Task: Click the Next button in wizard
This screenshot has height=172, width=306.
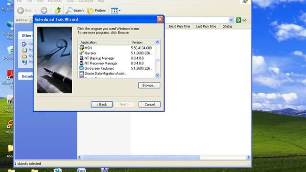Action: coord(124,105)
